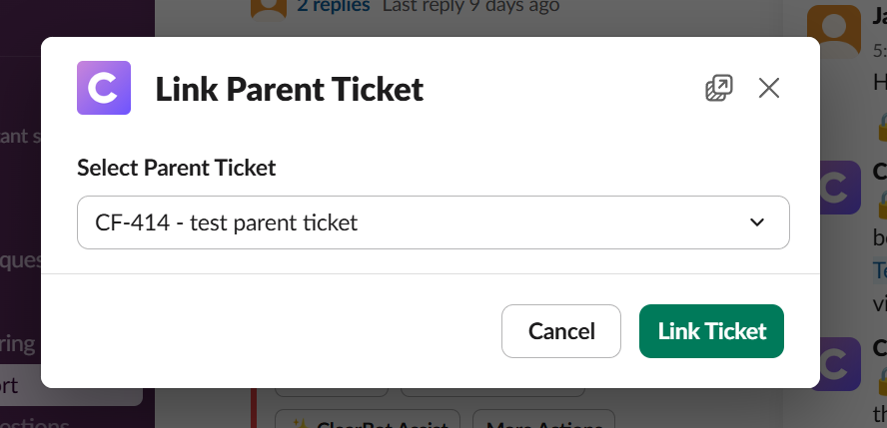Confirm with the Link Ticket button
This screenshot has width=887, height=428.
(x=711, y=331)
